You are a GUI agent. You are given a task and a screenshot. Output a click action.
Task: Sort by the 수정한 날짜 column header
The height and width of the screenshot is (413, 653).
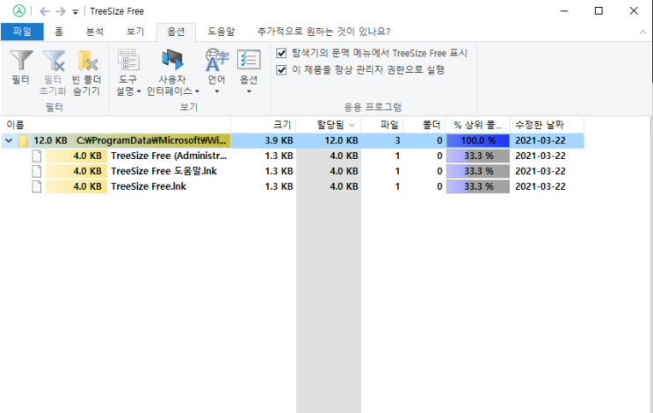click(x=547, y=125)
